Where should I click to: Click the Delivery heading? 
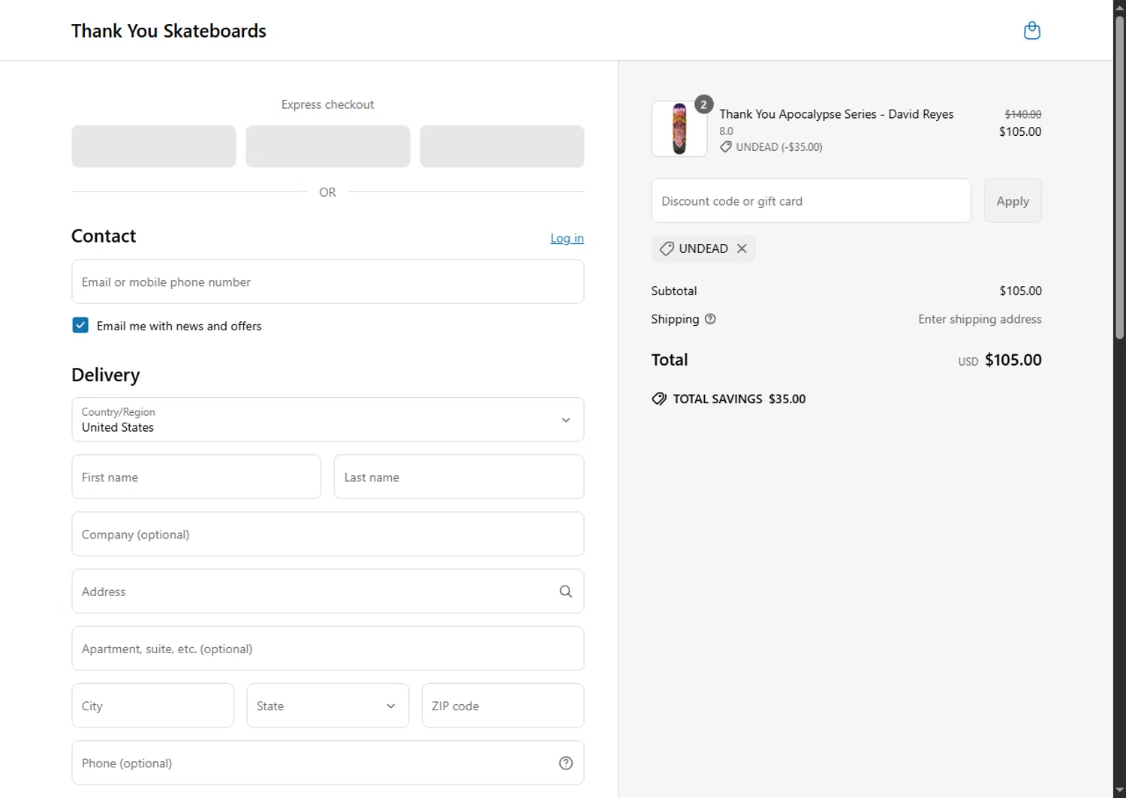pos(106,375)
